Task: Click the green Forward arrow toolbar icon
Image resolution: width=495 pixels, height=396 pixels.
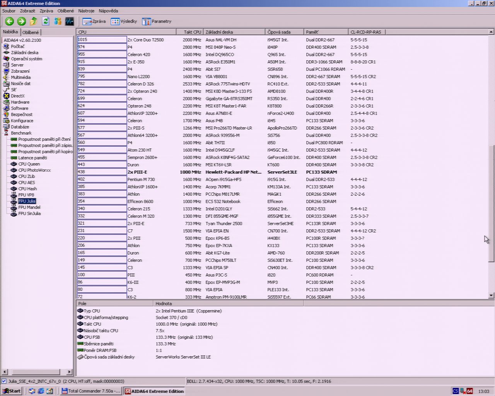Action: coord(21,21)
